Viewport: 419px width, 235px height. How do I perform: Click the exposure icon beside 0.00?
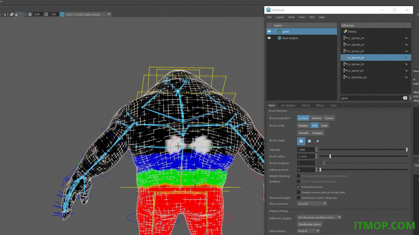(x=30, y=14)
